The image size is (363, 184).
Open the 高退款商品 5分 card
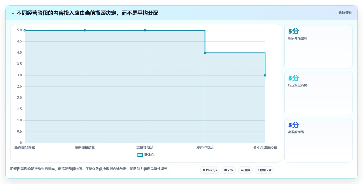(318, 140)
